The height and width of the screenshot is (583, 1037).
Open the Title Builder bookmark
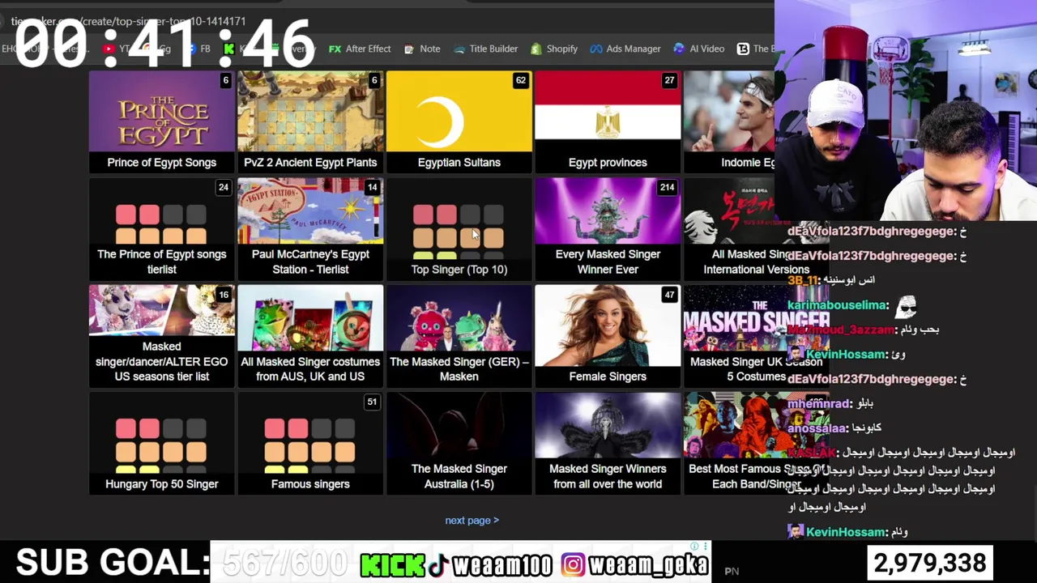click(x=485, y=49)
